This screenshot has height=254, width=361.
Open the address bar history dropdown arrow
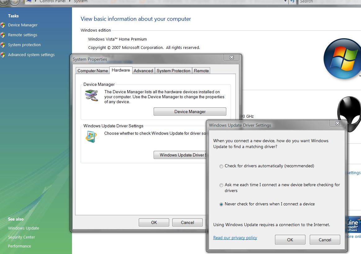pos(285,1)
